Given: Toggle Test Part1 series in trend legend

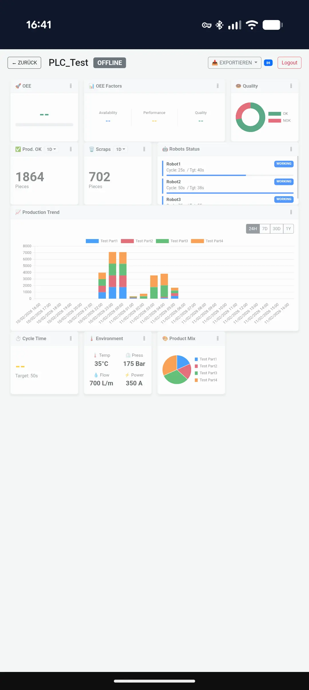Looking at the screenshot, I should click(102, 241).
